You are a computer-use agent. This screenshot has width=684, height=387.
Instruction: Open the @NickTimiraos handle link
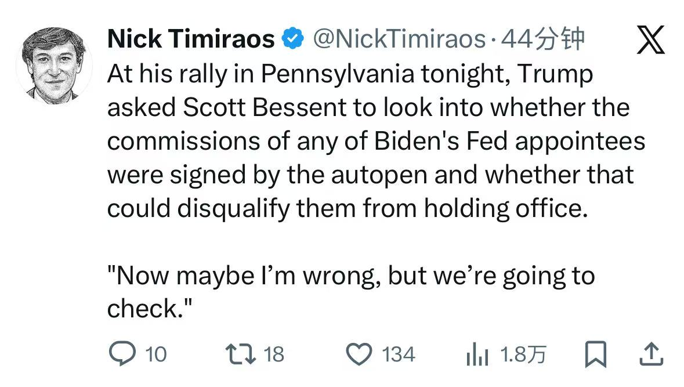click(x=399, y=39)
